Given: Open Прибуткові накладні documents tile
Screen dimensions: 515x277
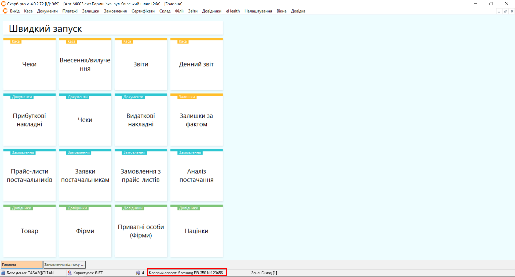Looking at the screenshot, I should (x=30, y=120).
